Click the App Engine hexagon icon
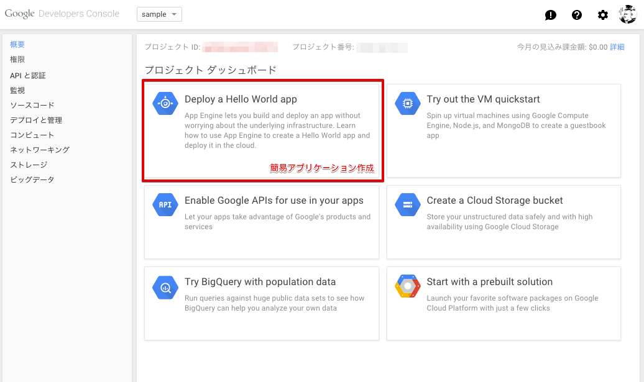The image size is (644, 382). click(165, 103)
